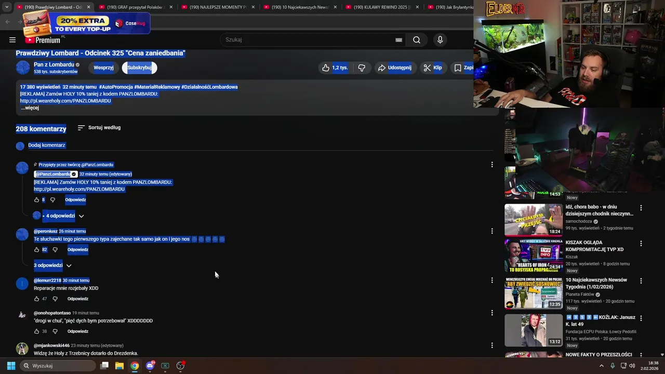The image size is (665, 374).
Task: Reply to @lemurr2218 comment
Action: (78, 299)
